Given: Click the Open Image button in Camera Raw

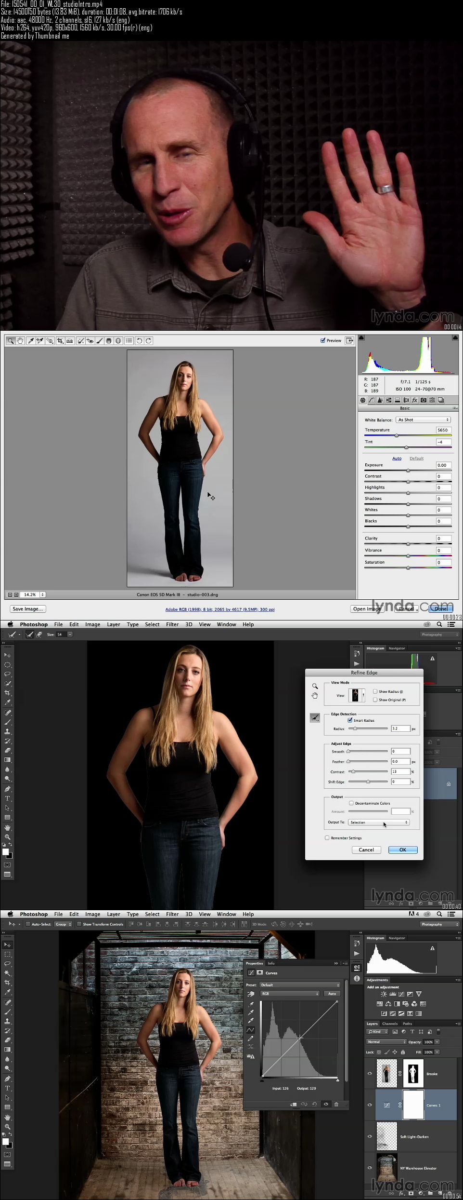Looking at the screenshot, I should pyautogui.click(x=367, y=609).
